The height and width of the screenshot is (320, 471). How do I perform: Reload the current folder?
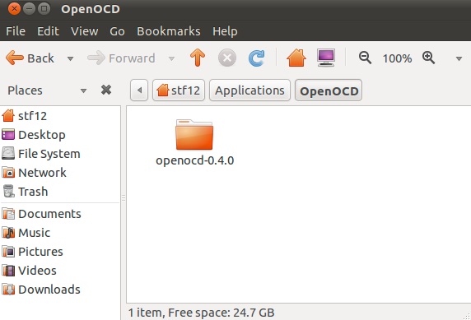coord(257,58)
